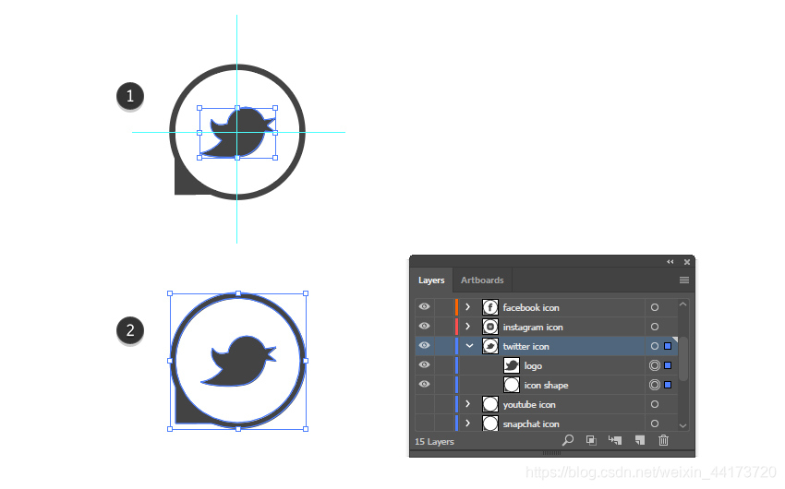This screenshot has width=785, height=489.
Task: Click selection square of icon shape sublayer
Action: point(668,385)
